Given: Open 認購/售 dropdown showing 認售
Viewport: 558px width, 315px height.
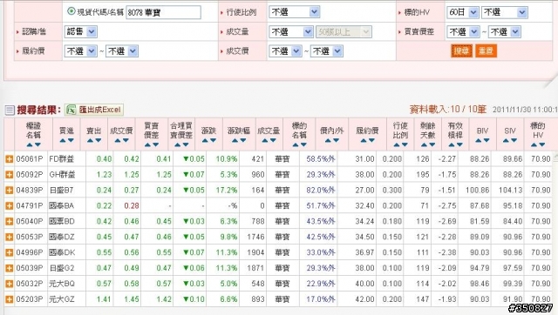Looking at the screenshot, I should click(81, 31).
